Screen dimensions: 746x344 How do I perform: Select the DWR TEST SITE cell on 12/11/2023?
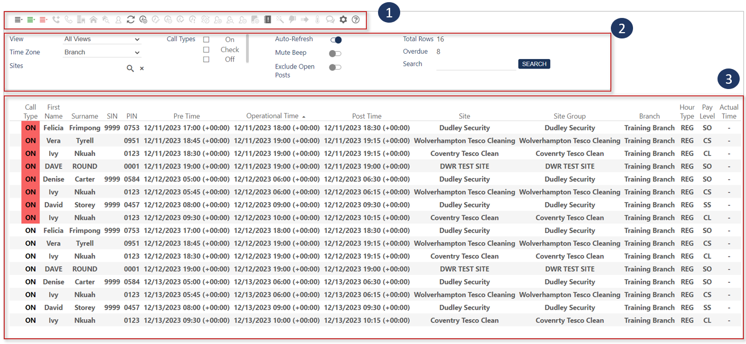coord(465,166)
